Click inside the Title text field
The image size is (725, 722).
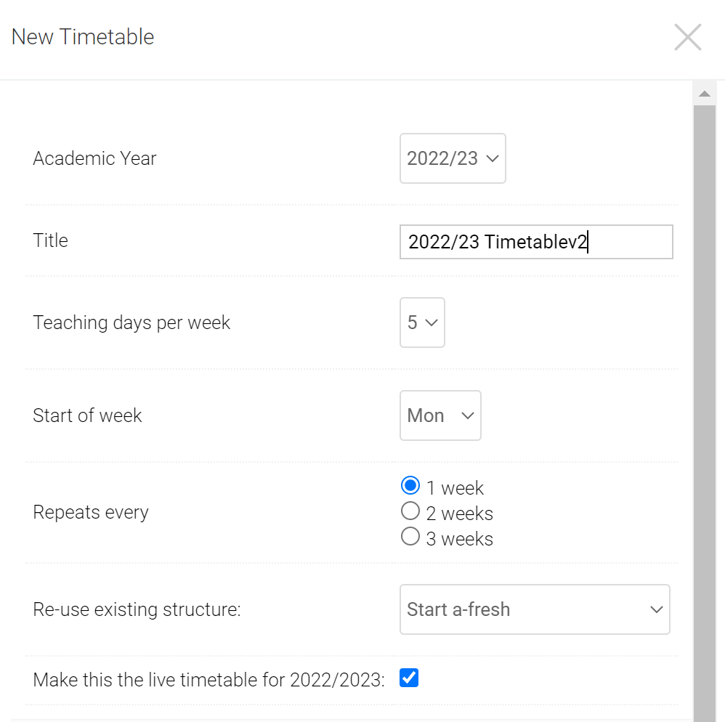coord(536,242)
